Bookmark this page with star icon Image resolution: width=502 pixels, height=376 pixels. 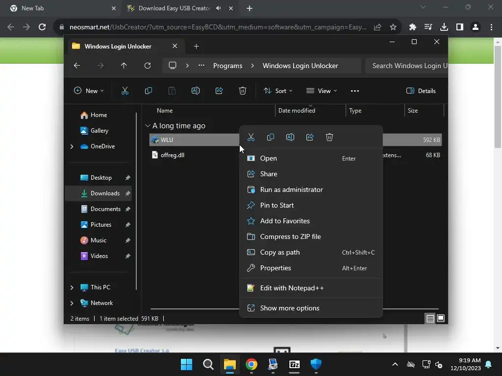[x=393, y=27]
